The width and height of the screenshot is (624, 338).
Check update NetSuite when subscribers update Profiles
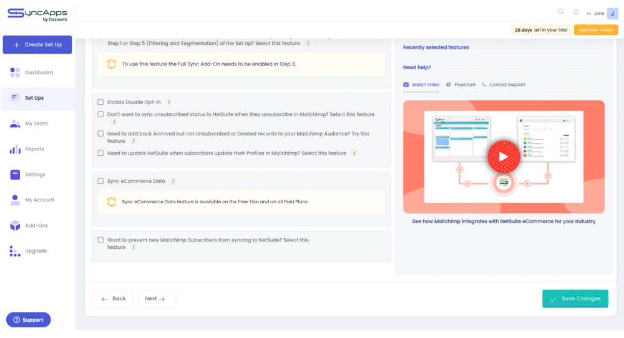[x=100, y=153]
